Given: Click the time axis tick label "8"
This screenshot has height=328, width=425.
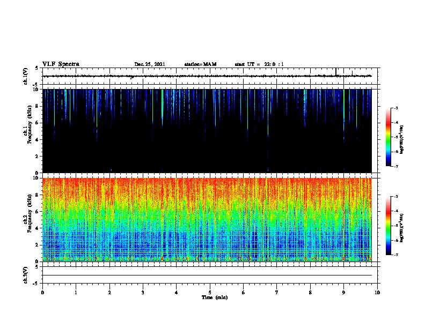Looking at the screenshot, I should click(310, 293).
